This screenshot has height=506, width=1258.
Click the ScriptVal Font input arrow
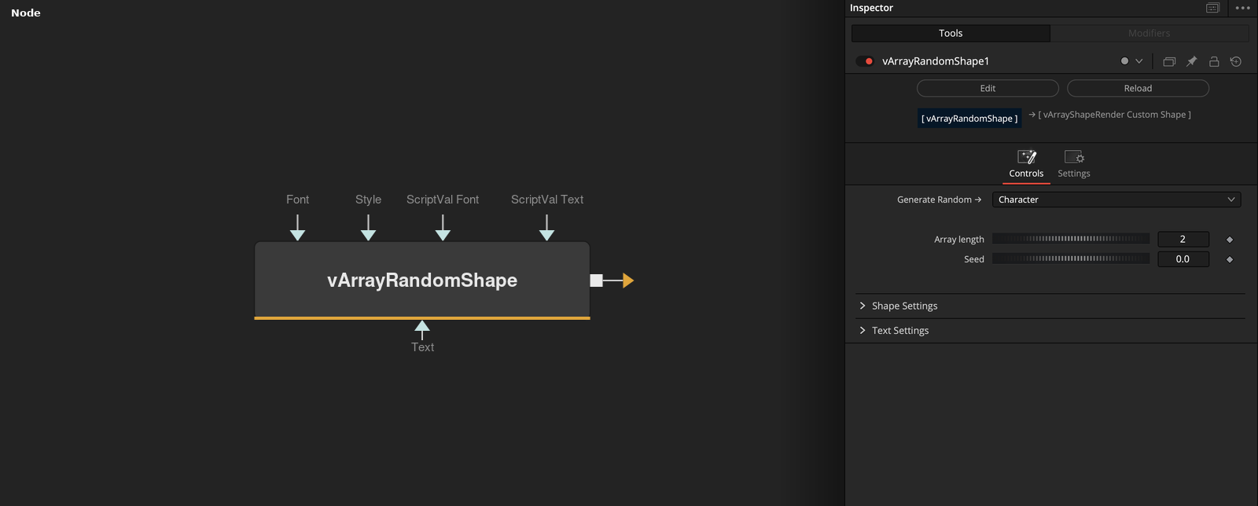point(443,228)
